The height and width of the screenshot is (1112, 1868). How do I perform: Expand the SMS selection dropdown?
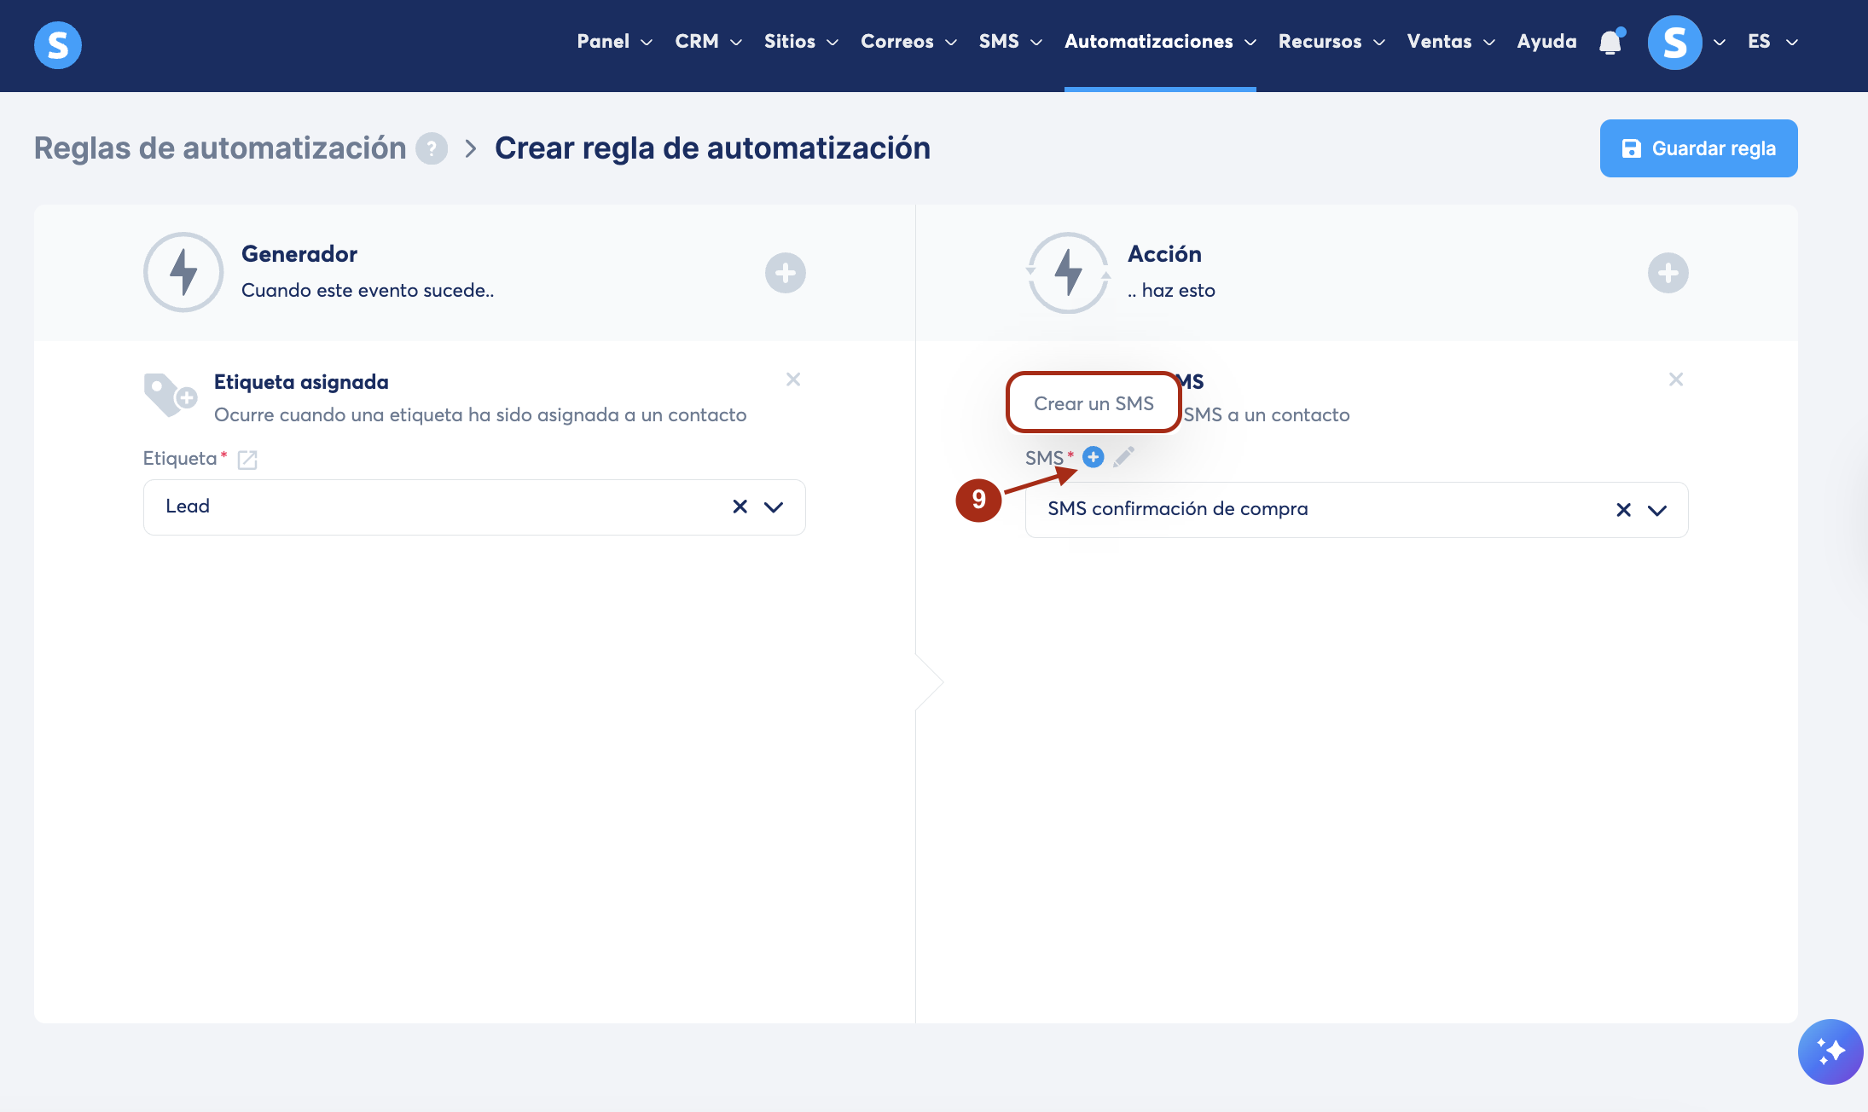1657,510
